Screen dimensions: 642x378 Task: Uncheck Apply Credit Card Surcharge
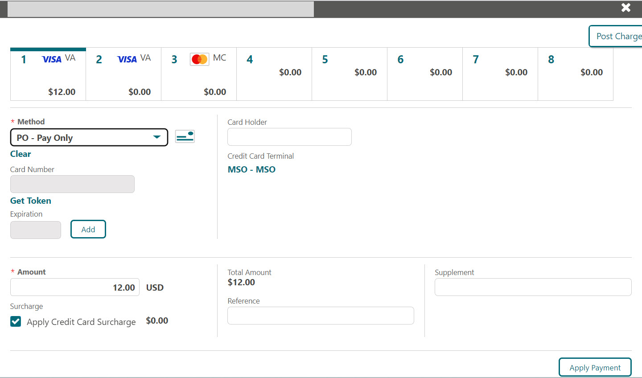[16, 321]
